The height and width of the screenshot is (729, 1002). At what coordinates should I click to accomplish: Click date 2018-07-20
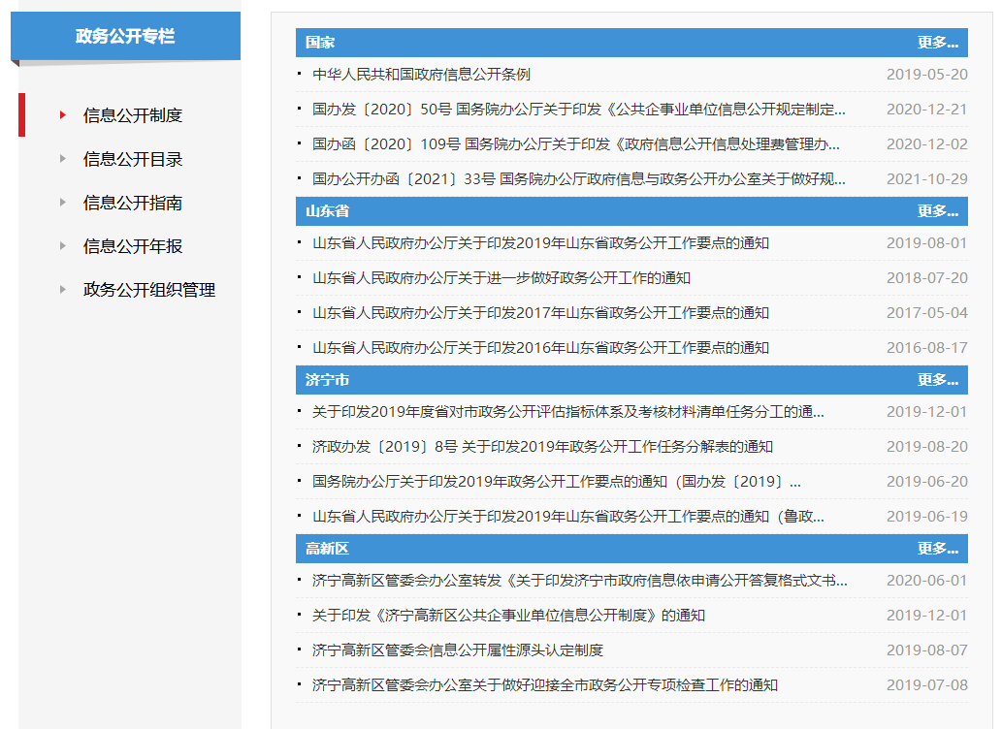coord(927,278)
